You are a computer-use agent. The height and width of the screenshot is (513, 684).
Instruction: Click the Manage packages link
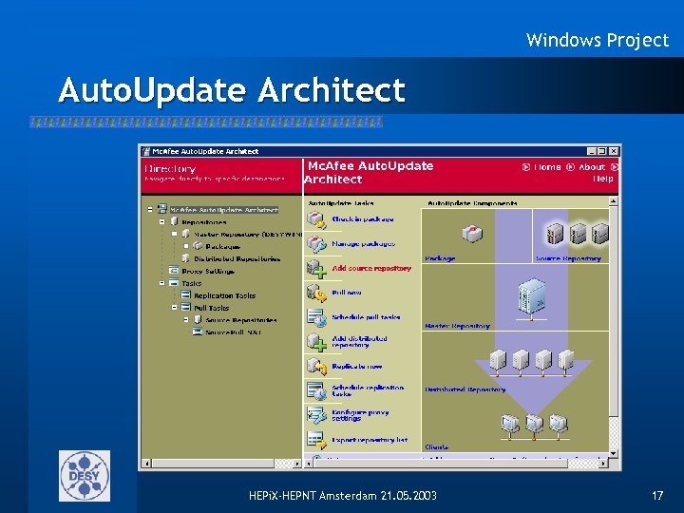363,243
